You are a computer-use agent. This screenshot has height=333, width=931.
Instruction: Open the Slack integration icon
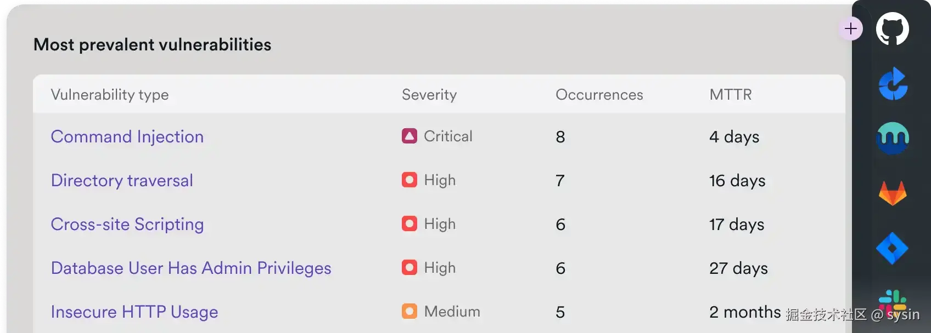[893, 301]
